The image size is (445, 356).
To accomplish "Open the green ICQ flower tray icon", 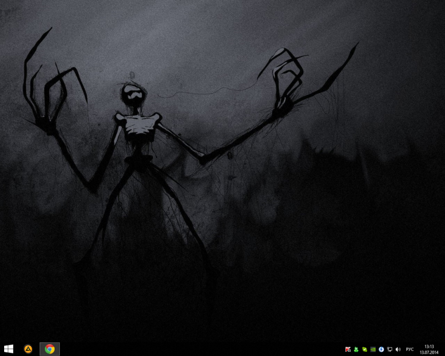I will pos(356,349).
